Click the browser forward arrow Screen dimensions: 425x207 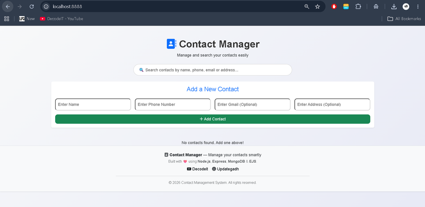(x=20, y=7)
